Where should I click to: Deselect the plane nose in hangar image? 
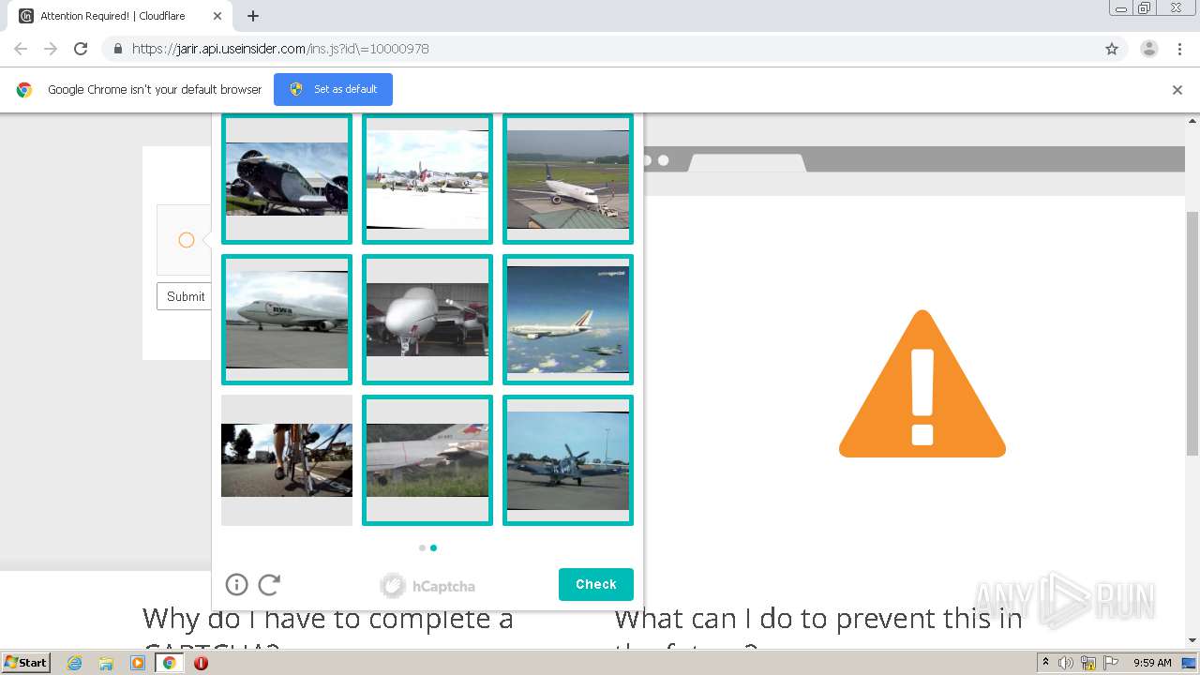tap(427, 320)
